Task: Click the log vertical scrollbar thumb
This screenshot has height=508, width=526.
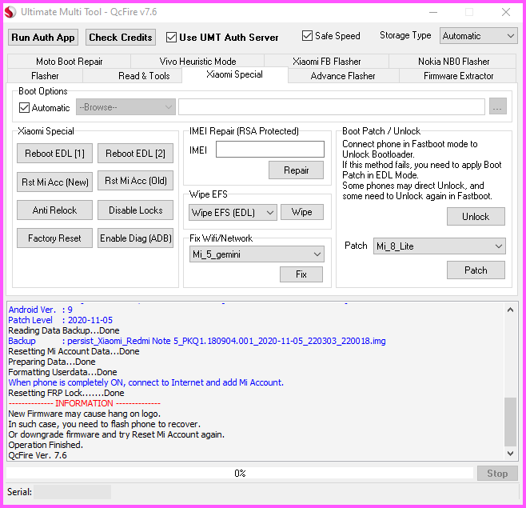Action: pos(510,422)
